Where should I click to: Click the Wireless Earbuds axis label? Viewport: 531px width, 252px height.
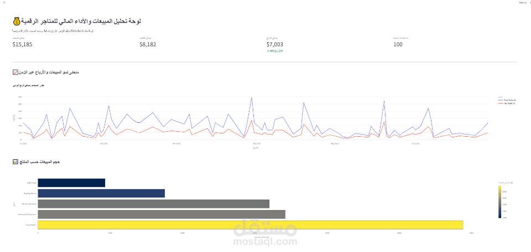29,204
